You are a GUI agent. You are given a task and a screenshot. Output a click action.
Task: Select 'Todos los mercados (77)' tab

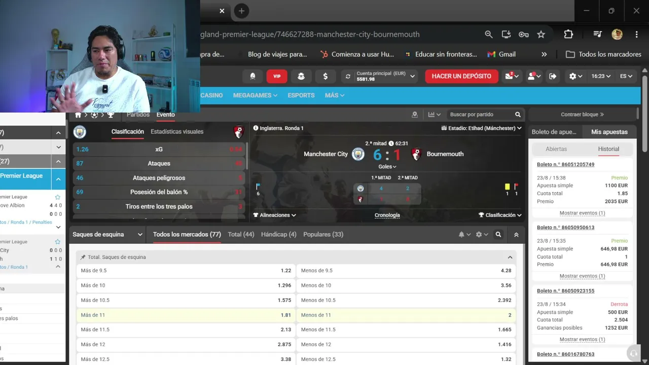click(187, 234)
